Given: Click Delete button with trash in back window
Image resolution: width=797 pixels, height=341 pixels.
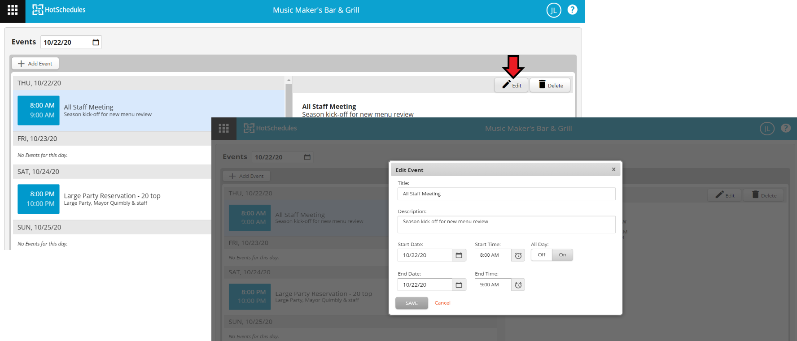Looking at the screenshot, I should pos(550,85).
